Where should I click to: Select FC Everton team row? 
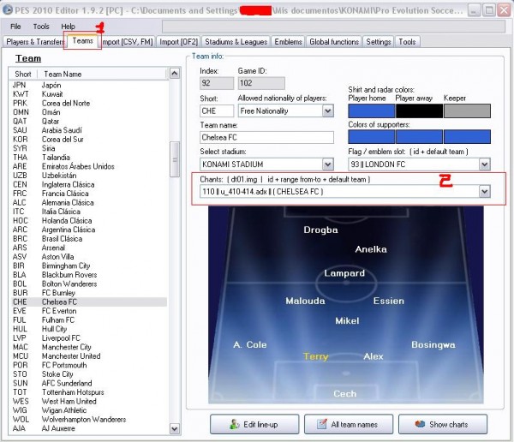click(x=89, y=311)
